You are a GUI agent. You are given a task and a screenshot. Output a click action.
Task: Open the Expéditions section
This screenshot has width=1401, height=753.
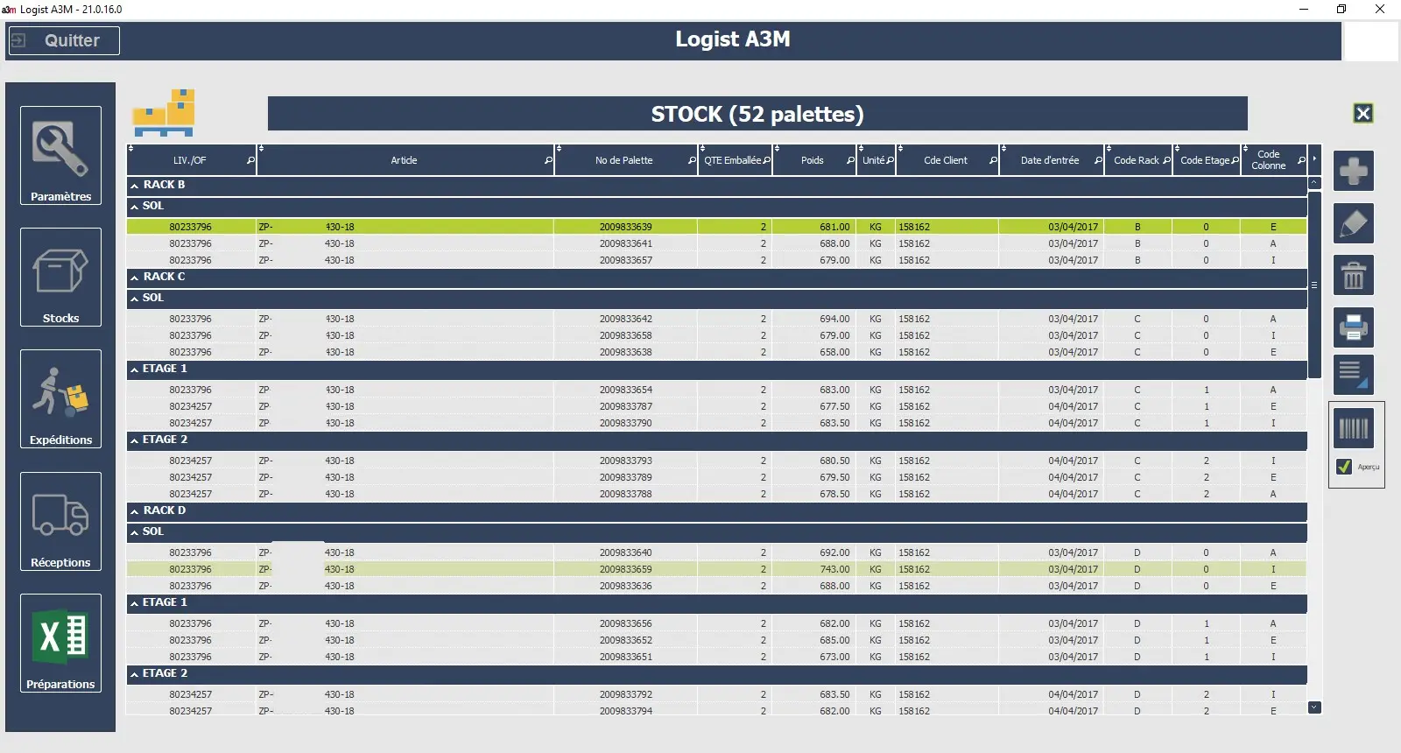pyautogui.click(x=60, y=399)
